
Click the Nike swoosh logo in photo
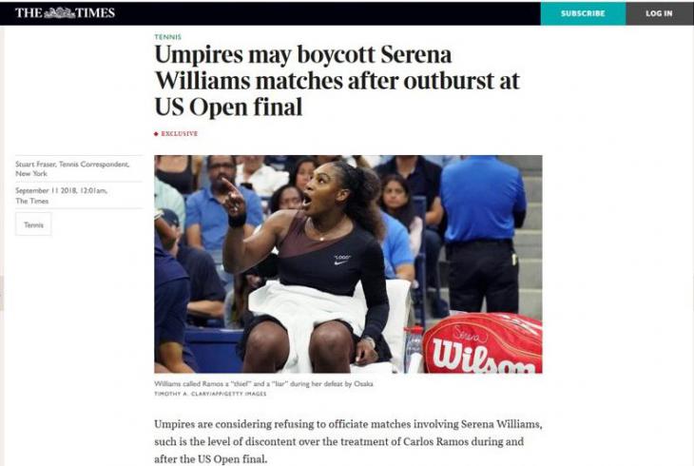(341, 263)
